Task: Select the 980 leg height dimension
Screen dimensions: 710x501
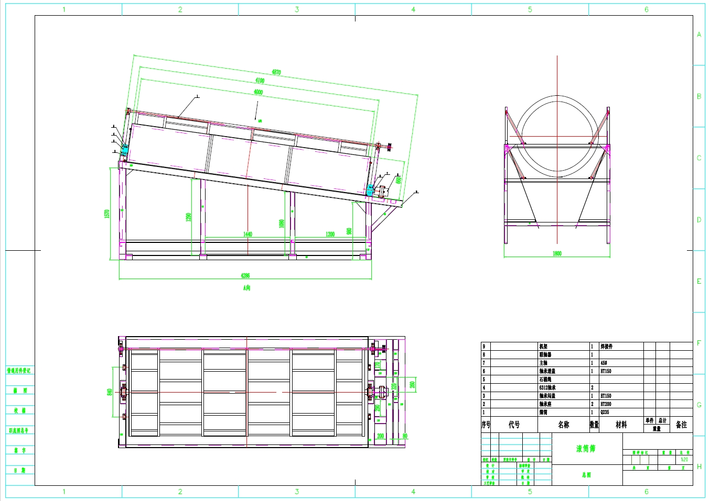Action: (349, 231)
